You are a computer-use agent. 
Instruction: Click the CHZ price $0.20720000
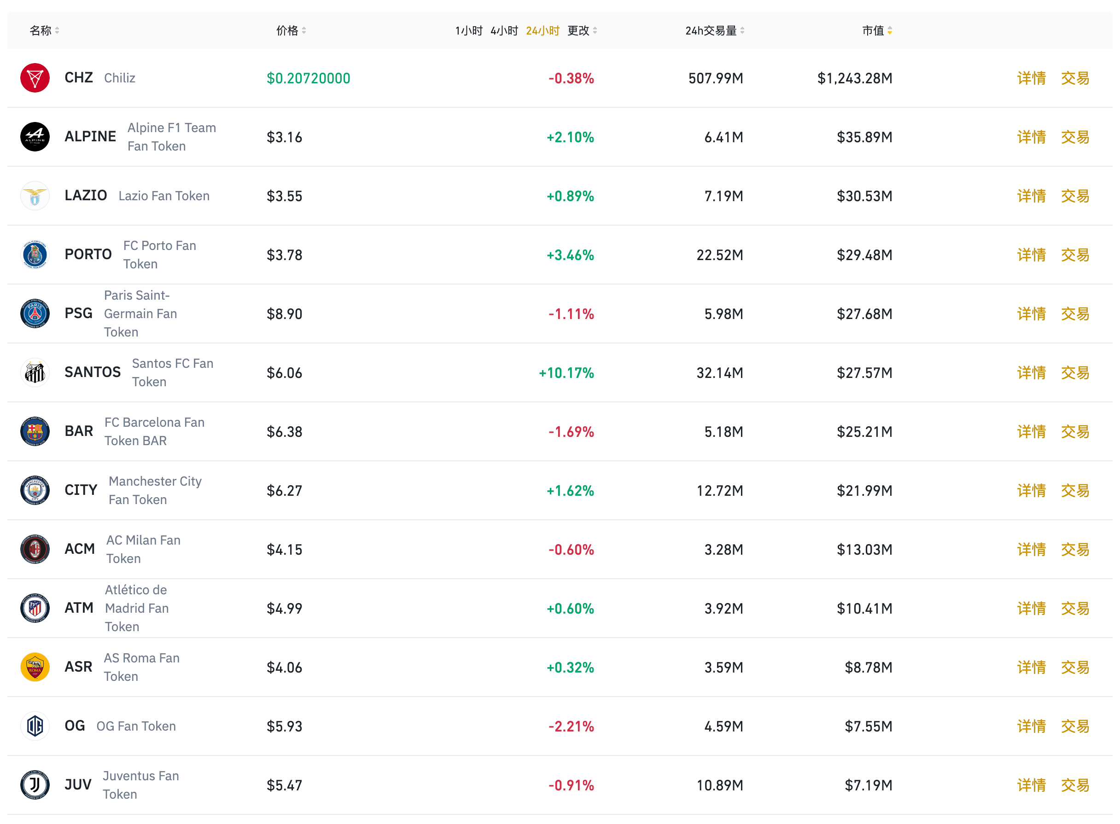tap(308, 78)
